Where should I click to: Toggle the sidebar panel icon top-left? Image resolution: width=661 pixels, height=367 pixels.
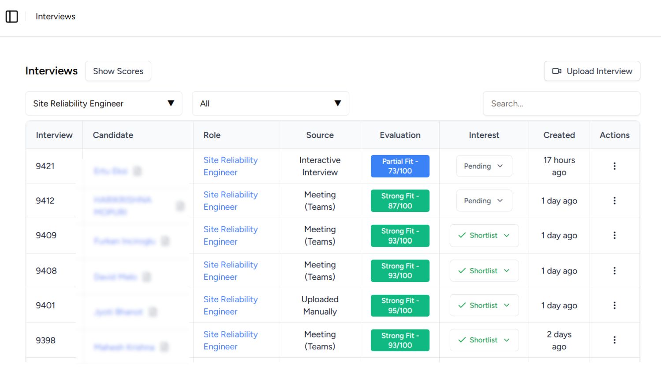coord(12,16)
